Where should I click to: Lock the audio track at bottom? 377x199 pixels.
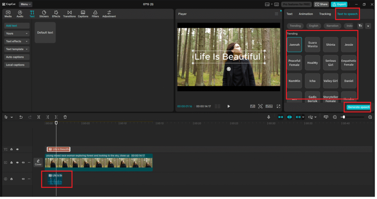[11, 179]
